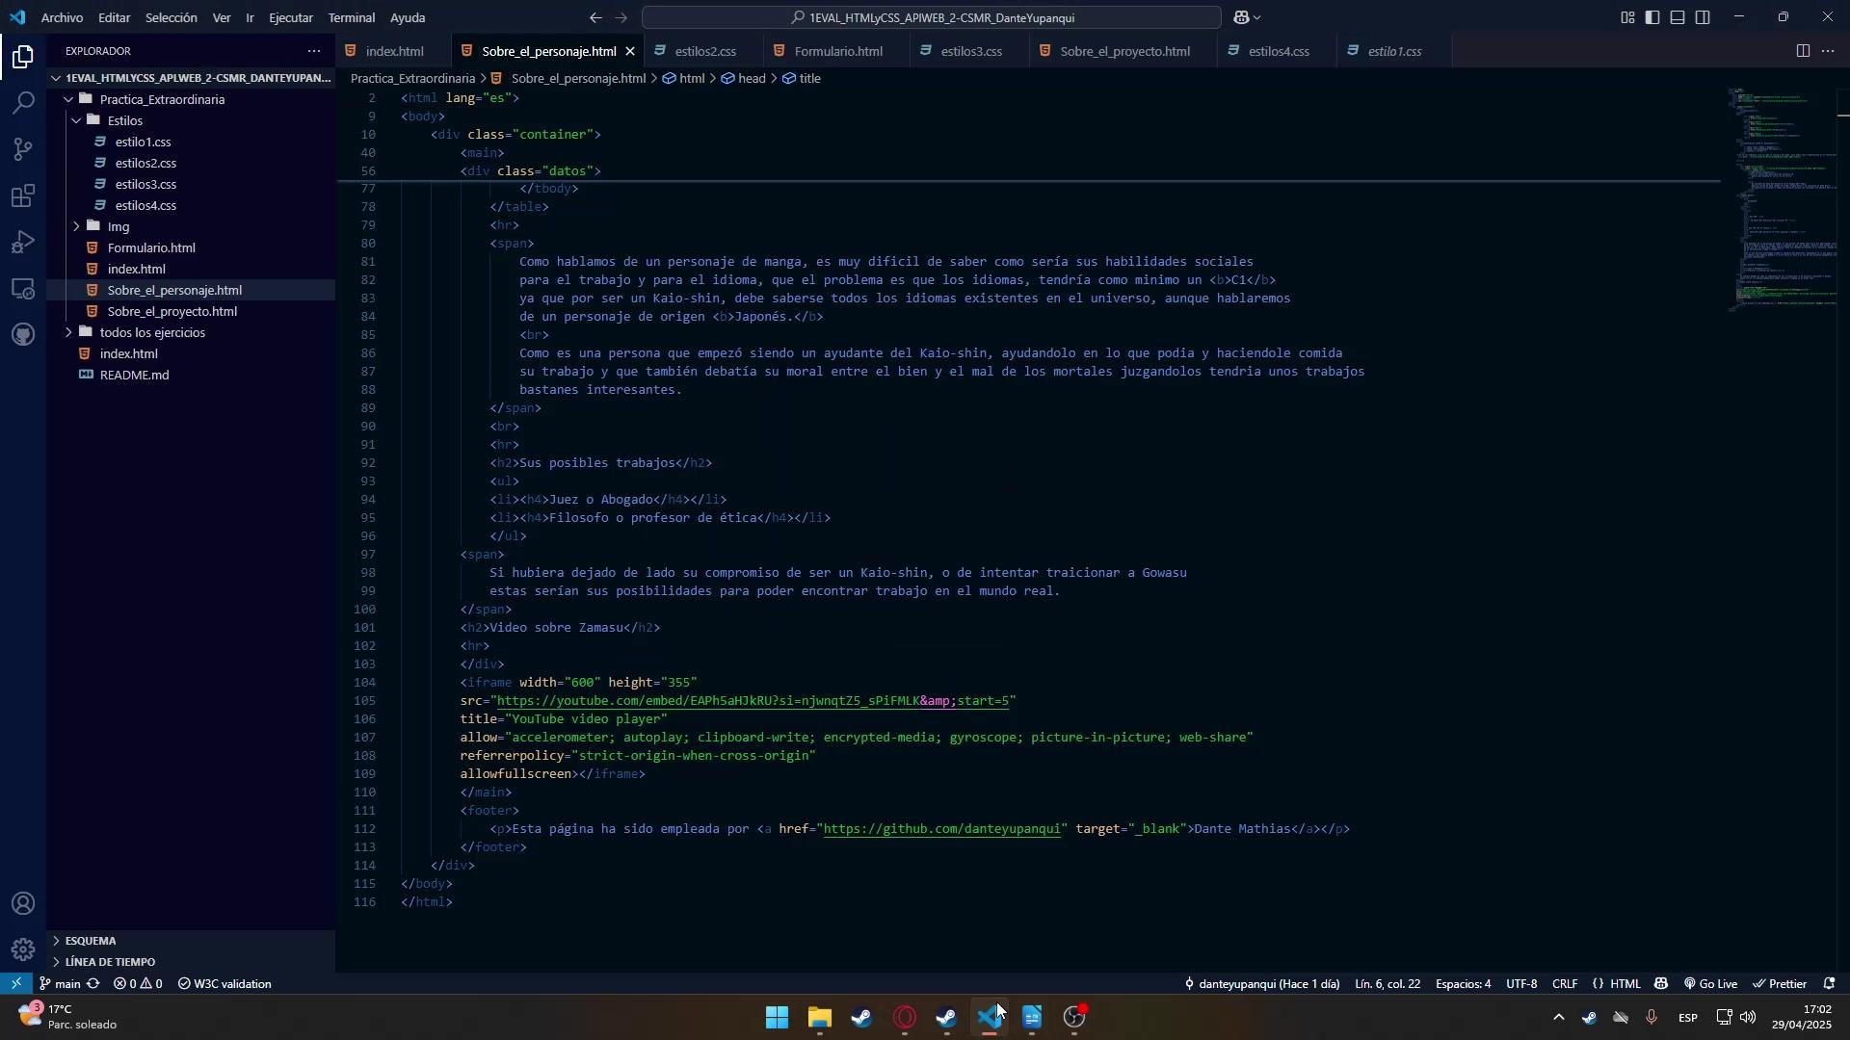Screen dimensions: 1850x1040
Task: Click the GitHub icon in activity bar
Action: click(x=23, y=335)
